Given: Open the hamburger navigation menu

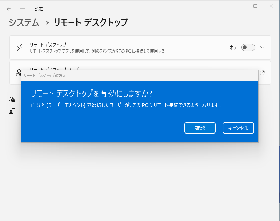Looking at the screenshot, I should 23,9.
